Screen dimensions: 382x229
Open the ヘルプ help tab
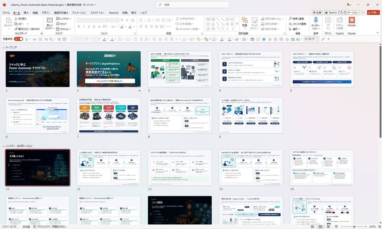pyautogui.click(x=143, y=13)
